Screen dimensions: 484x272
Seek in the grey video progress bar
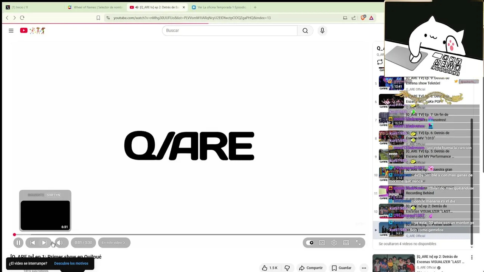click(191, 235)
